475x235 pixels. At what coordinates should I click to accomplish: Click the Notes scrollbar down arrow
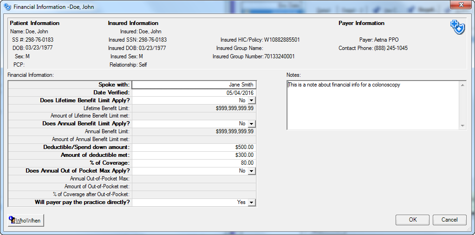pyautogui.click(x=462, y=126)
